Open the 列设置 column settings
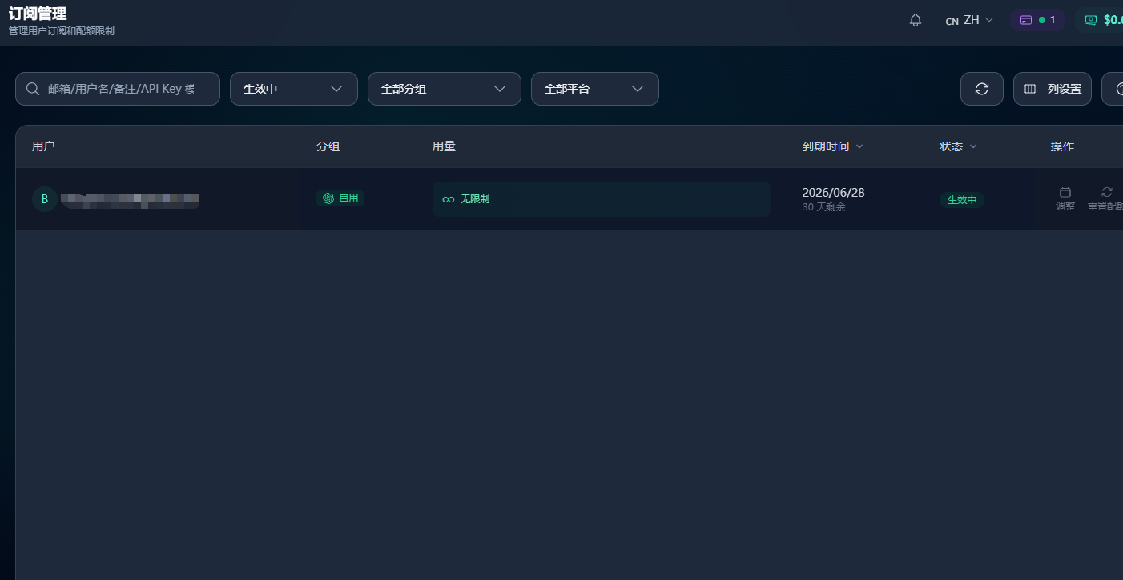Viewport: 1123px width, 580px height. point(1053,89)
